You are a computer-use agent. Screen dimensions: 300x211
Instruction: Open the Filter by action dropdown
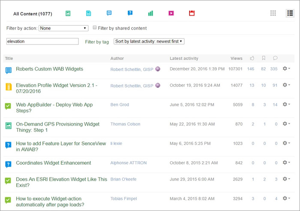click(63, 28)
